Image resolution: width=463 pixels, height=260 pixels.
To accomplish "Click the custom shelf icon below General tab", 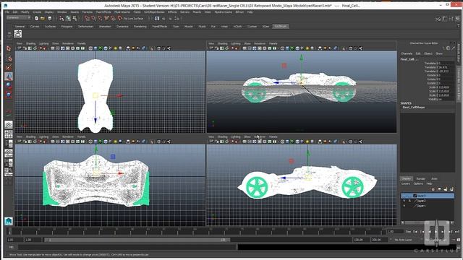I will 17,34.
